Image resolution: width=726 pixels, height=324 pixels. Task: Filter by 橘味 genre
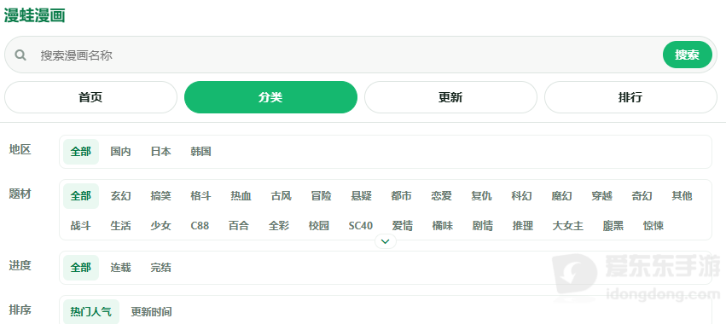coord(443,225)
